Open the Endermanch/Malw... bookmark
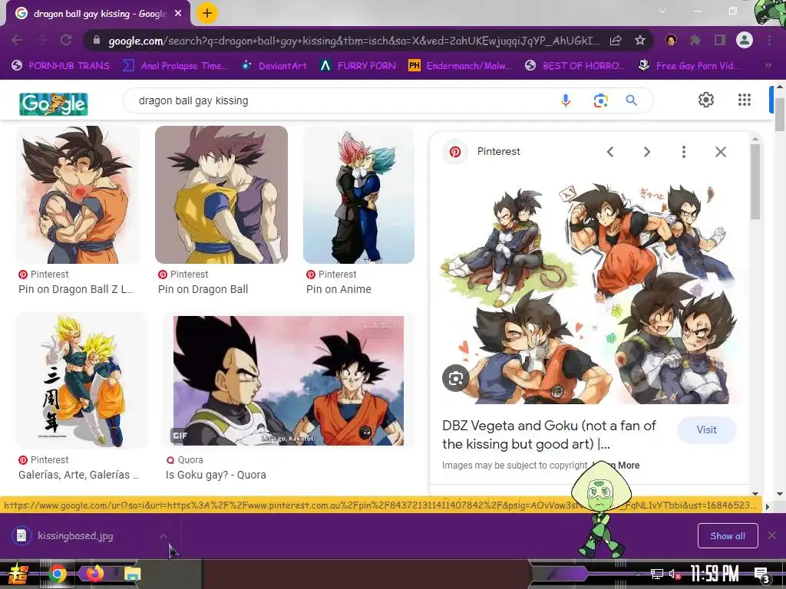 (461, 66)
